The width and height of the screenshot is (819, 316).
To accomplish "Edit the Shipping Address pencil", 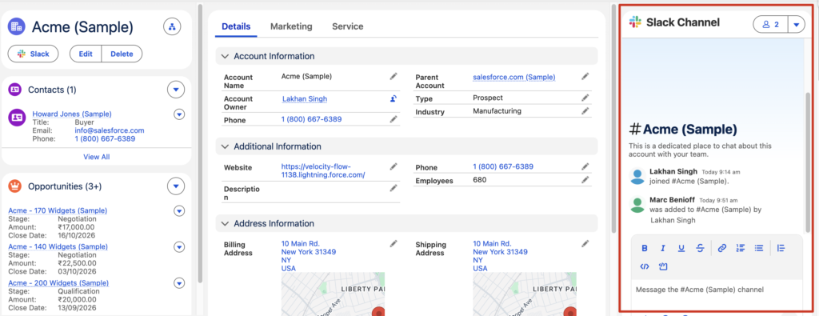I will [x=585, y=243].
